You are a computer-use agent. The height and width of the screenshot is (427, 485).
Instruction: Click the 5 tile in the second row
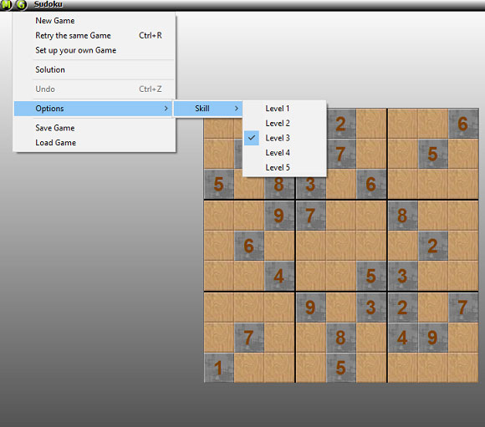click(432, 154)
